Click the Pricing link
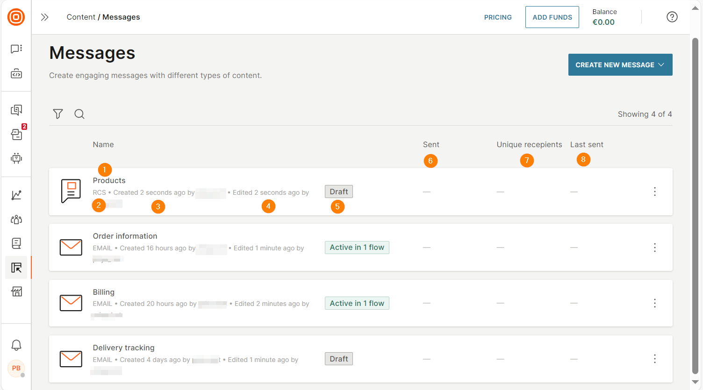The image size is (703, 390). (x=497, y=17)
